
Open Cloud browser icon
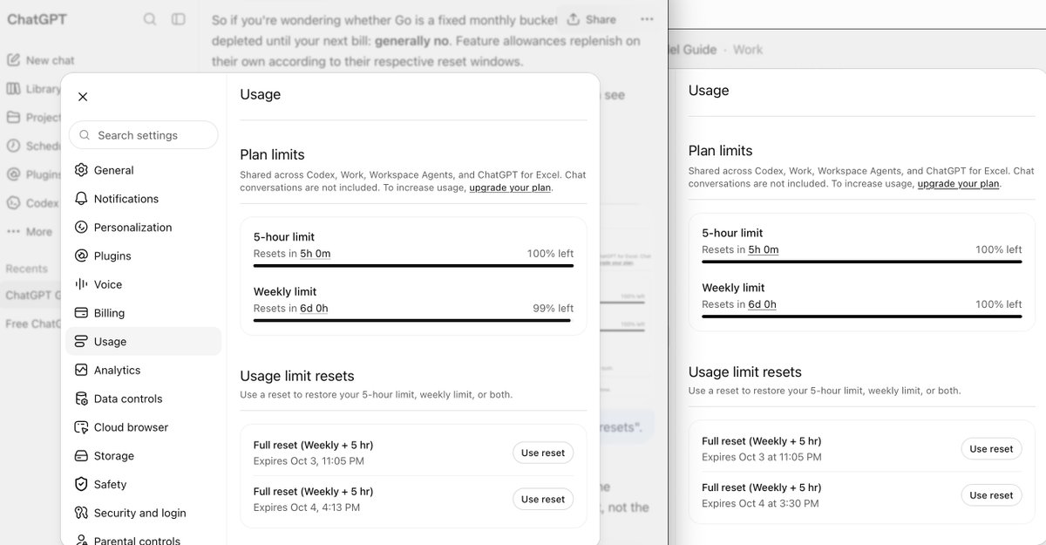coord(81,427)
